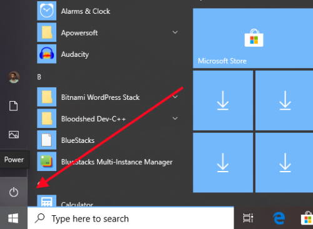The height and width of the screenshot is (229, 313).
Task: Launch Microsoft Edge from the taskbar
Action: [279, 218]
